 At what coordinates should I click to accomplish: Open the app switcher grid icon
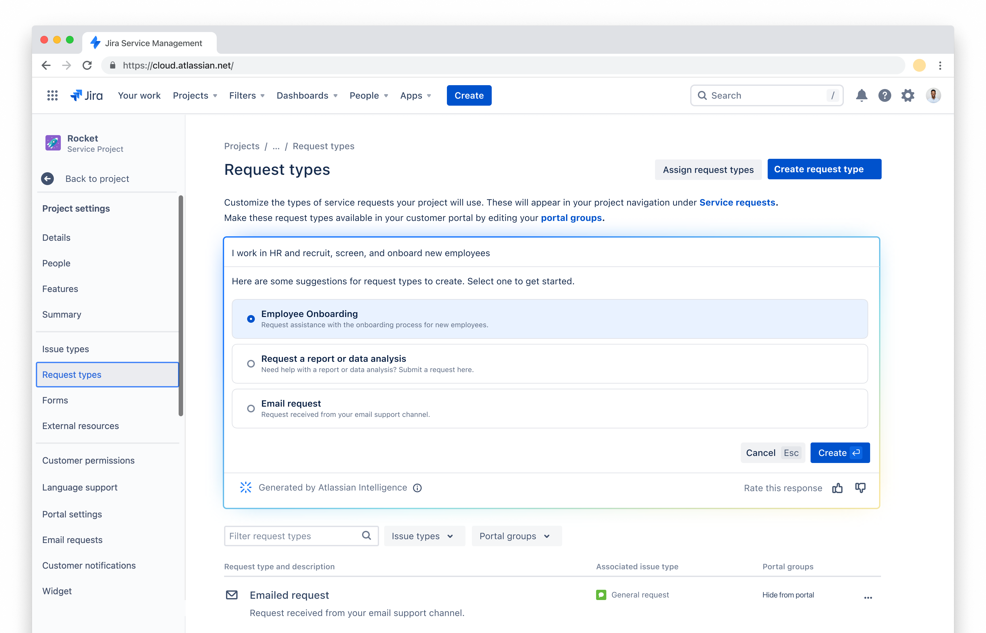click(x=52, y=95)
